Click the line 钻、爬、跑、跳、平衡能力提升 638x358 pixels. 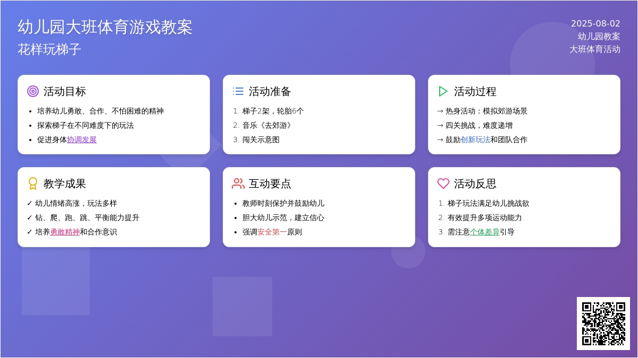tap(83, 218)
